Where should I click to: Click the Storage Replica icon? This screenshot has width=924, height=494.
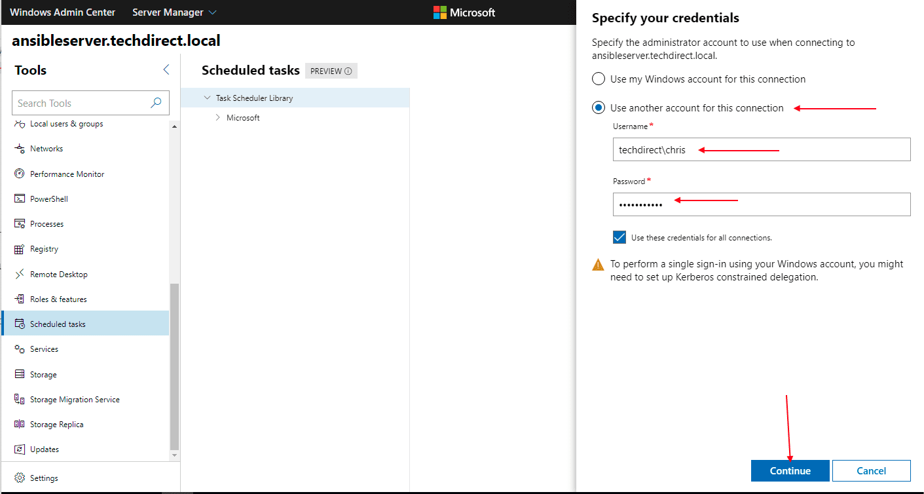point(20,425)
